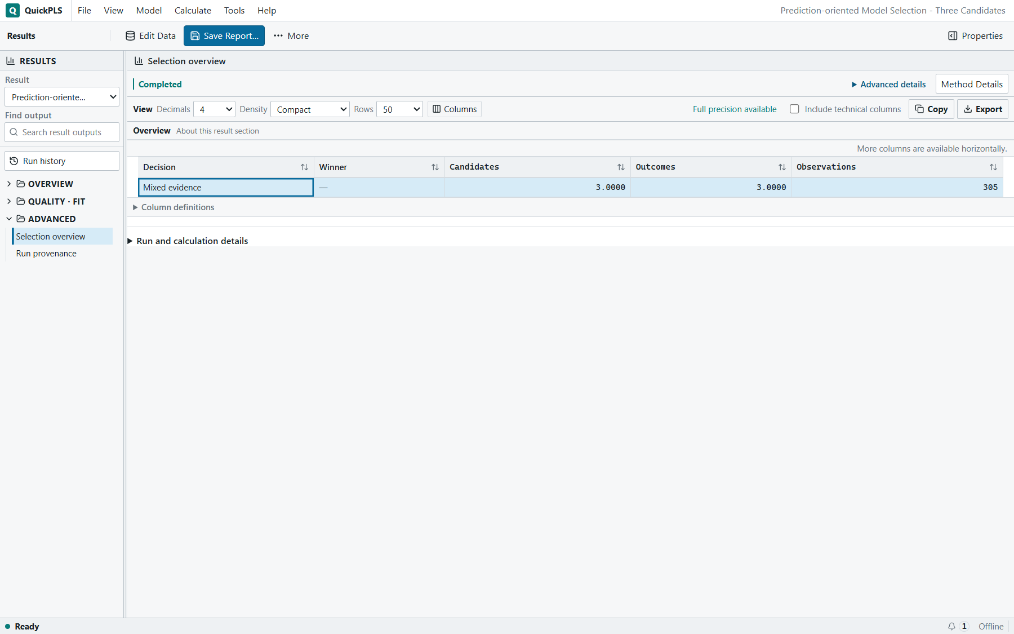
Task: Click the Export download icon
Action: pyautogui.click(x=968, y=109)
